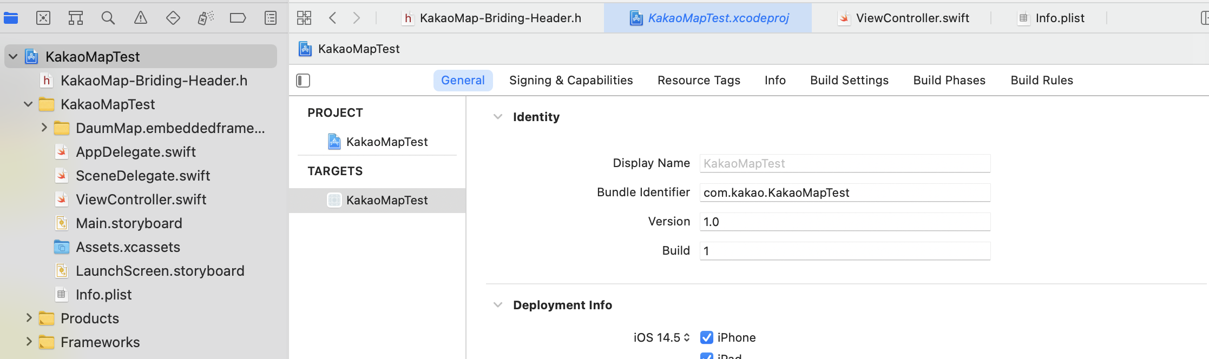Show the Symbol navigator
This screenshot has width=1209, height=359.
76,18
